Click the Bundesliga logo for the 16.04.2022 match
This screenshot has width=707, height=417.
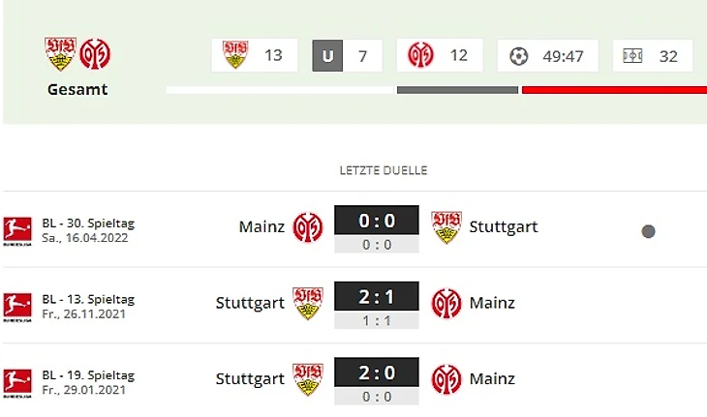click(x=17, y=229)
